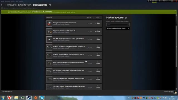The image size is (178, 100).
Task: Open P250 Песчаные дюны listing
Action: (74, 63)
